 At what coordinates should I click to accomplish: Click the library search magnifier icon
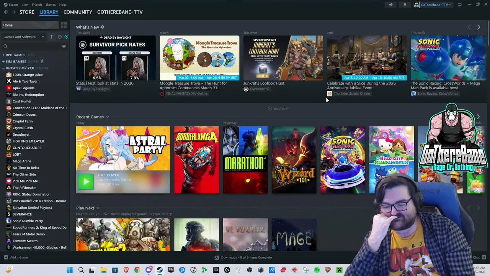point(5,46)
